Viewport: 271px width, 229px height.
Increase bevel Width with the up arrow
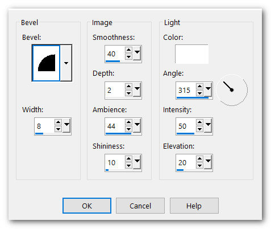click(58, 122)
